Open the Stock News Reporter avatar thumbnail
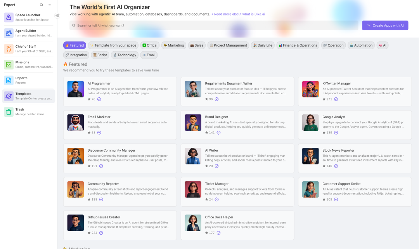This screenshot has height=249, width=419. click(x=310, y=156)
